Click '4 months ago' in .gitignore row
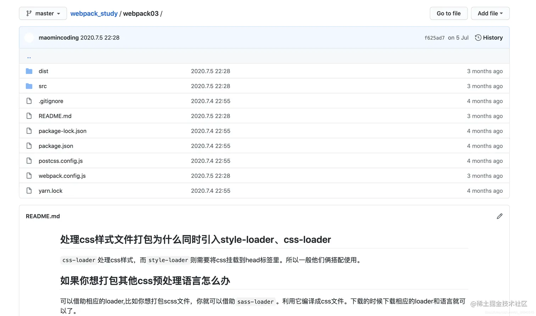 [485, 101]
